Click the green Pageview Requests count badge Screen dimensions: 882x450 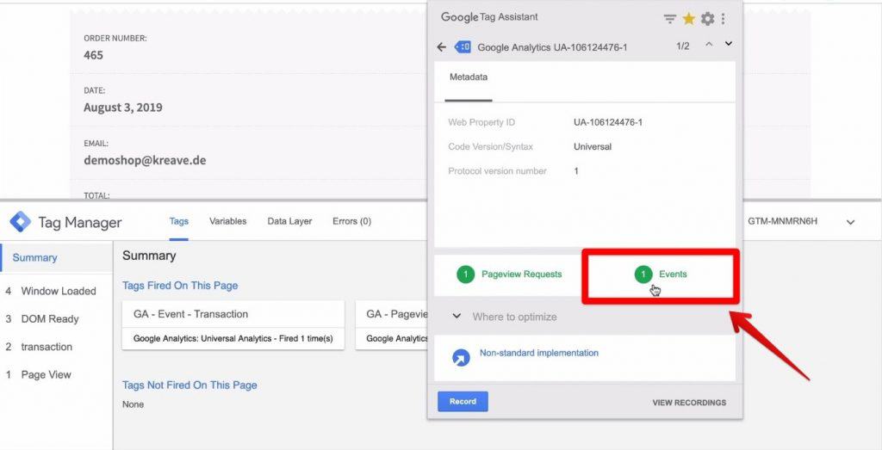pyautogui.click(x=465, y=274)
